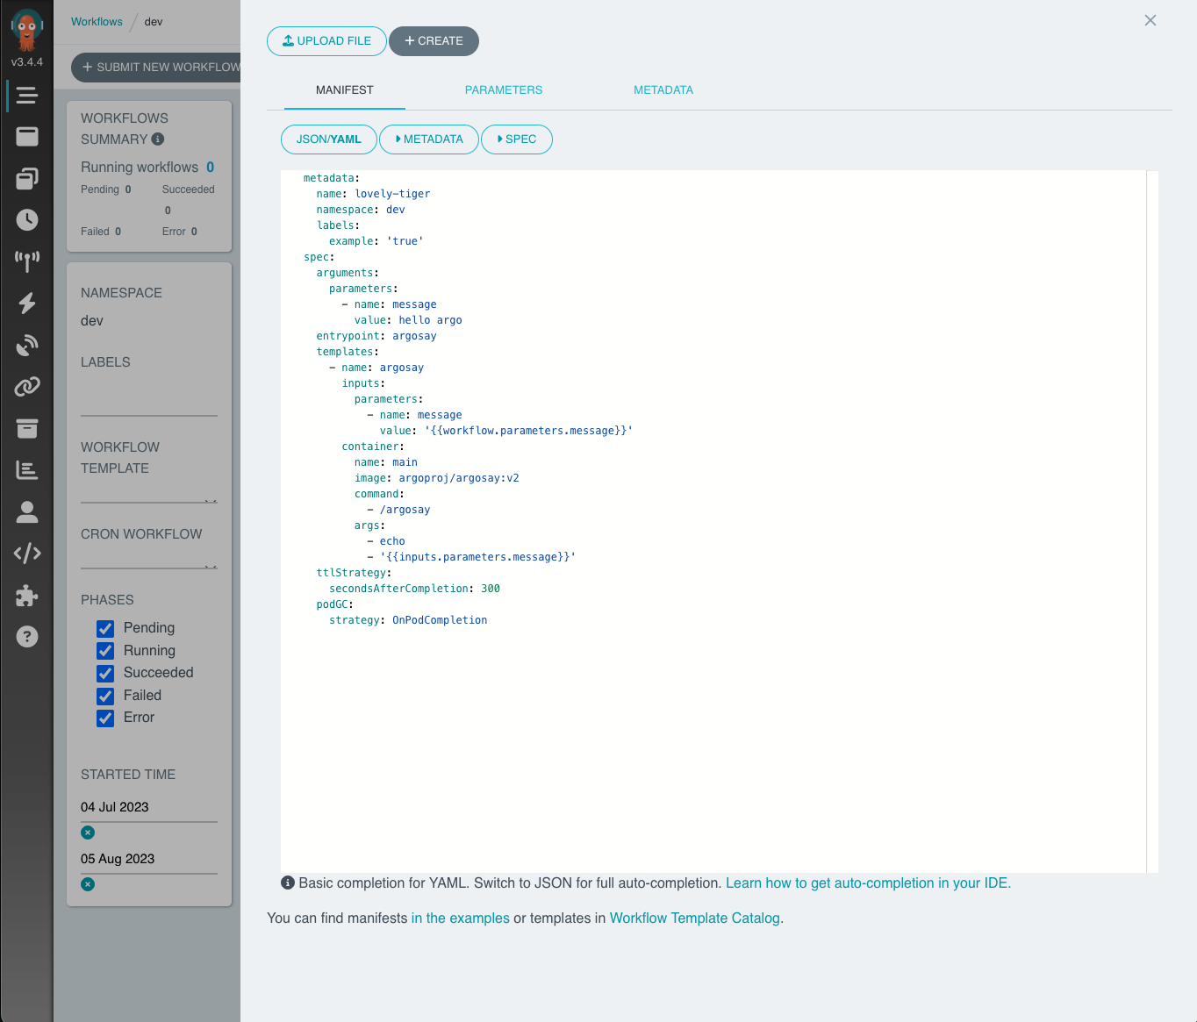
Task: Open the Workflow Template Catalog link
Action: coord(694,918)
